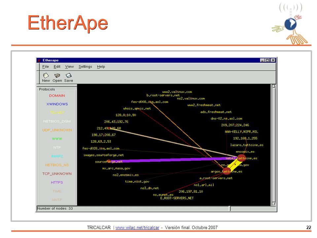Click the ns3.dn.net node label
Image resolution: width=317 pixels, height=238 pixels.
(x=150, y=188)
